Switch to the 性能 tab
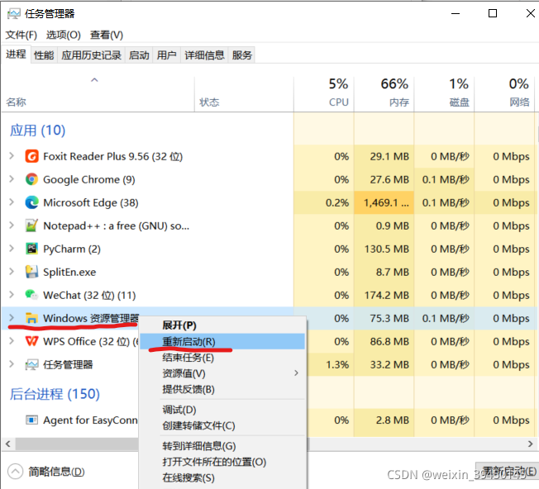Screen dimensions: 539x489 pyautogui.click(x=44, y=55)
